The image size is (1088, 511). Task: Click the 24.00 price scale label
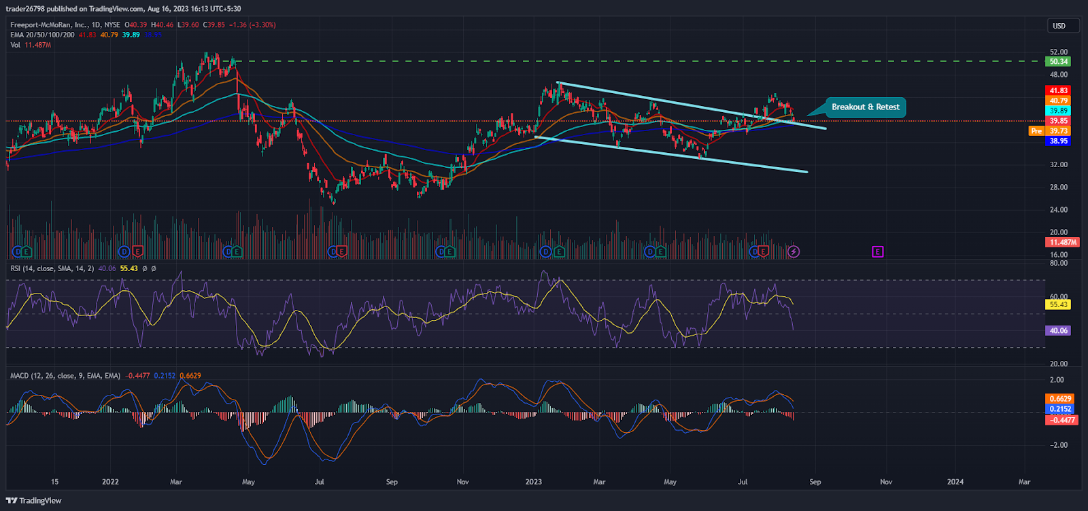(1059, 209)
